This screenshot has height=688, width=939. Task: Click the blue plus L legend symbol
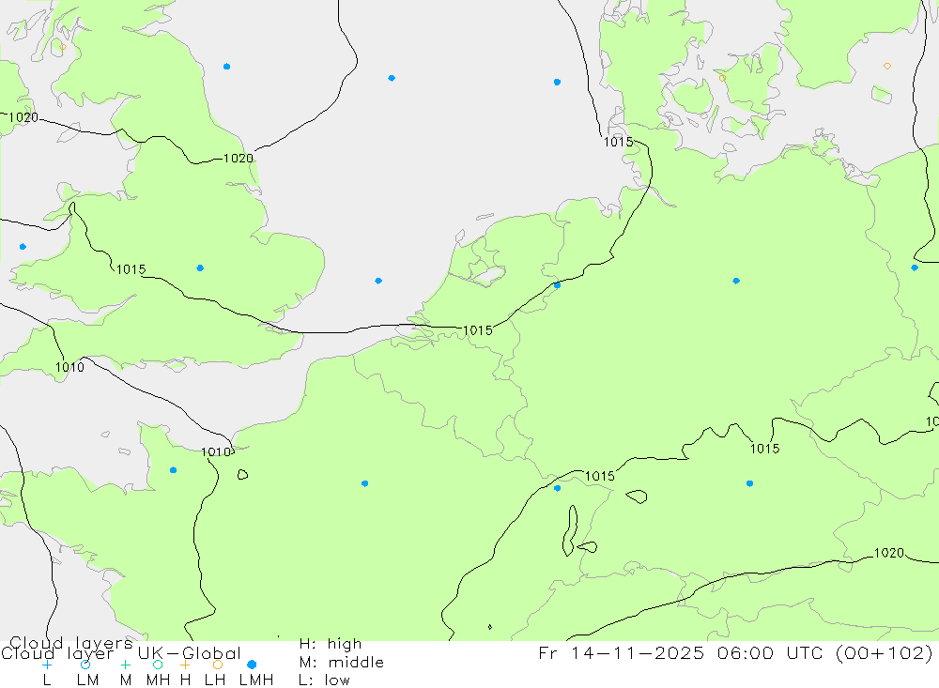47,665
